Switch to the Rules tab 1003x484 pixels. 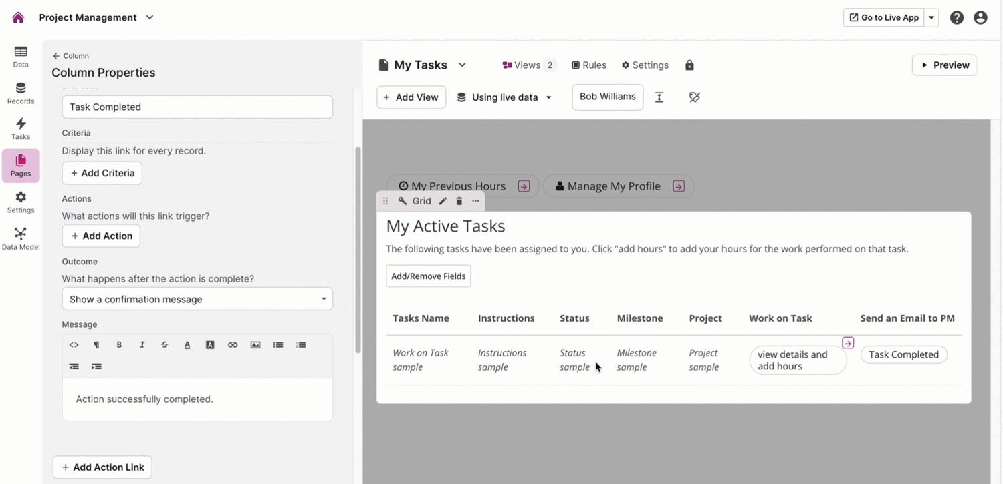[588, 65]
